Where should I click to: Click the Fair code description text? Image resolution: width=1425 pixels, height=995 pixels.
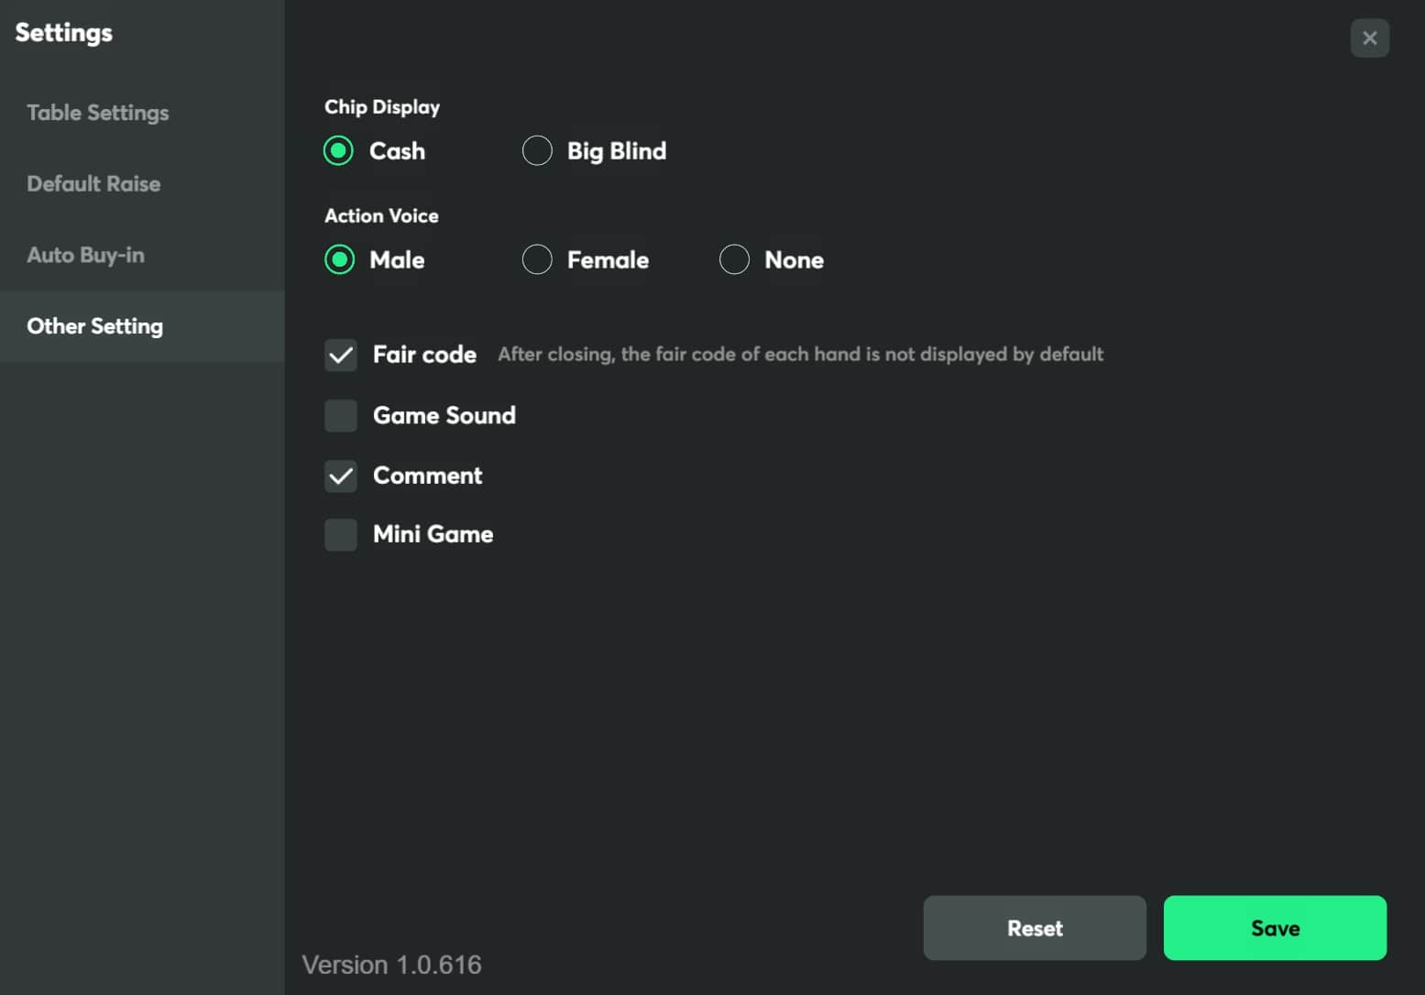tap(800, 355)
